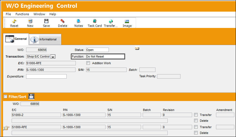This screenshot has width=236, height=137.
Task: Click the W/O field showing 68656 in General
Action: (36, 50)
